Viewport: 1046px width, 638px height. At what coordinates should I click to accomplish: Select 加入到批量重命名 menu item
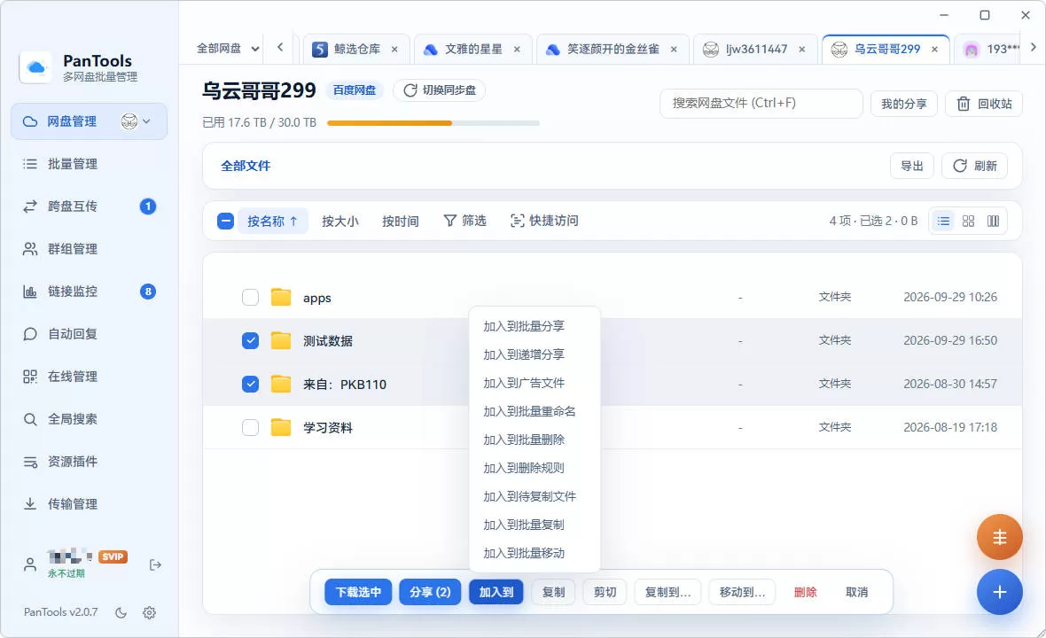click(x=535, y=411)
